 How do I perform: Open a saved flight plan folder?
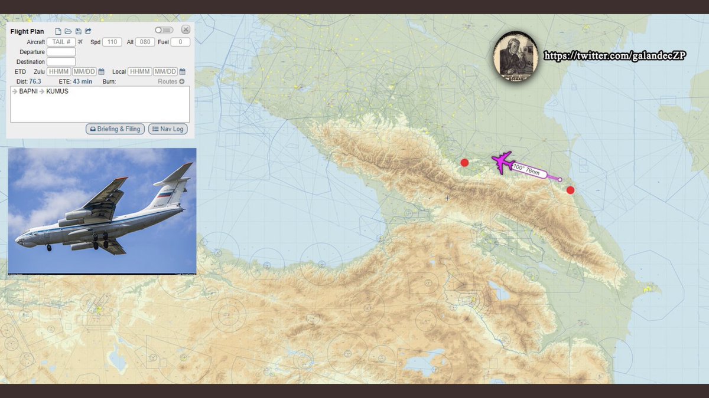[68, 31]
